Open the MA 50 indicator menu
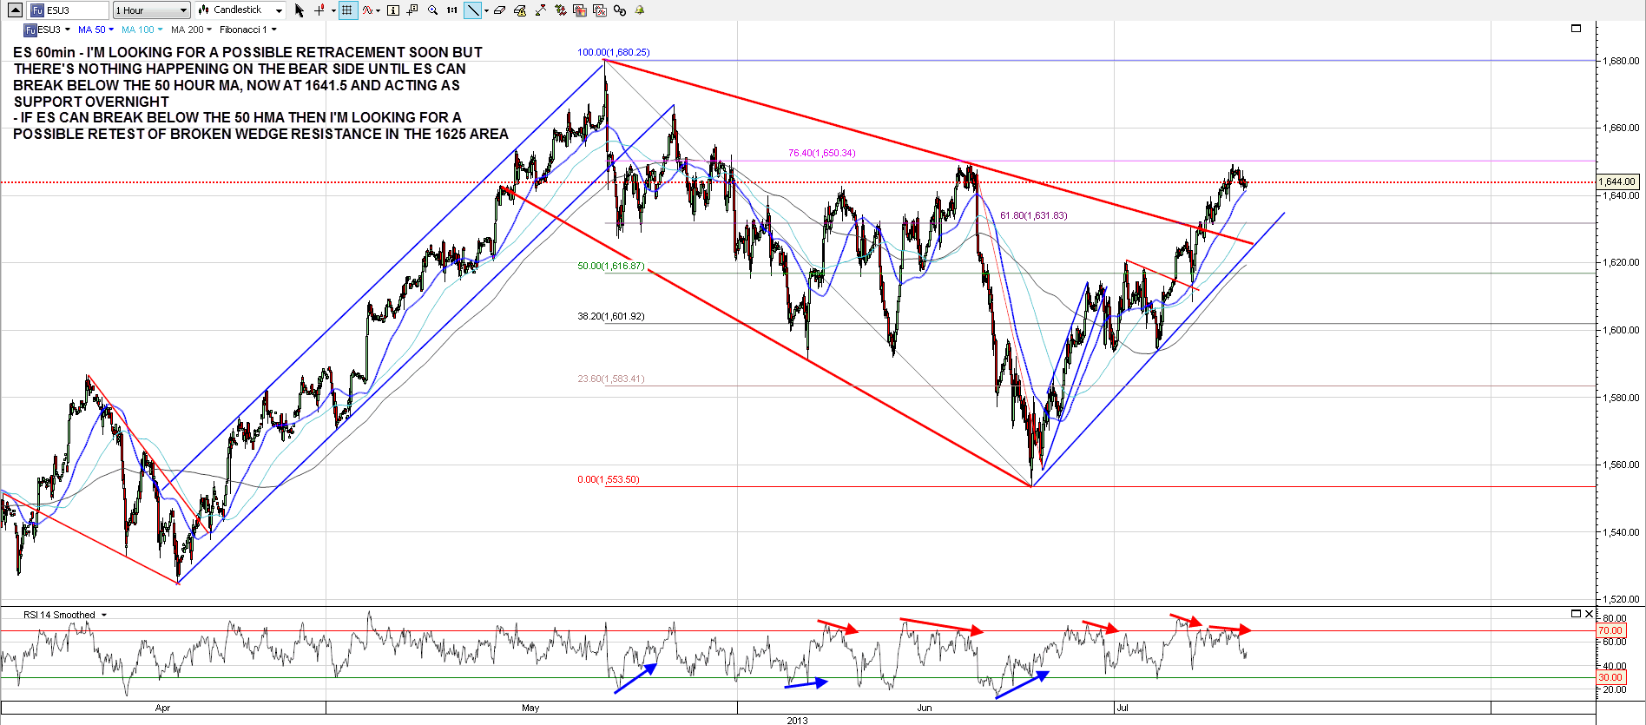The width and height of the screenshot is (1646, 725). 95,30
